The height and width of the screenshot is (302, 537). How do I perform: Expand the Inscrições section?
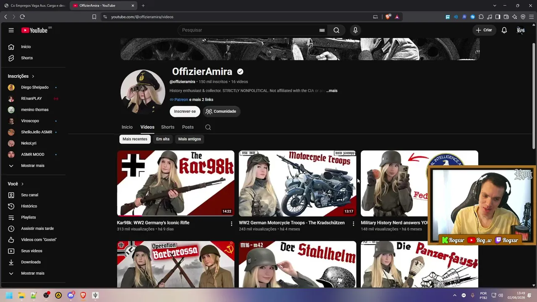click(21, 76)
